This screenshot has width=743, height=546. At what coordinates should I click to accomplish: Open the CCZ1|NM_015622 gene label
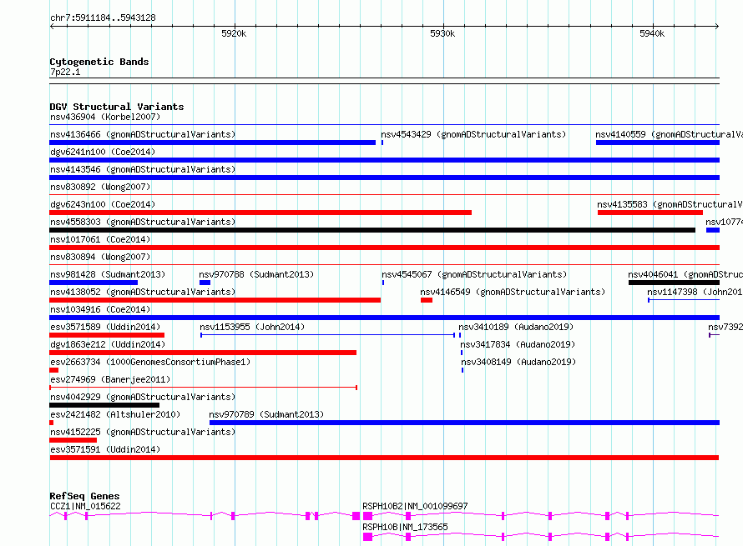coord(85,506)
